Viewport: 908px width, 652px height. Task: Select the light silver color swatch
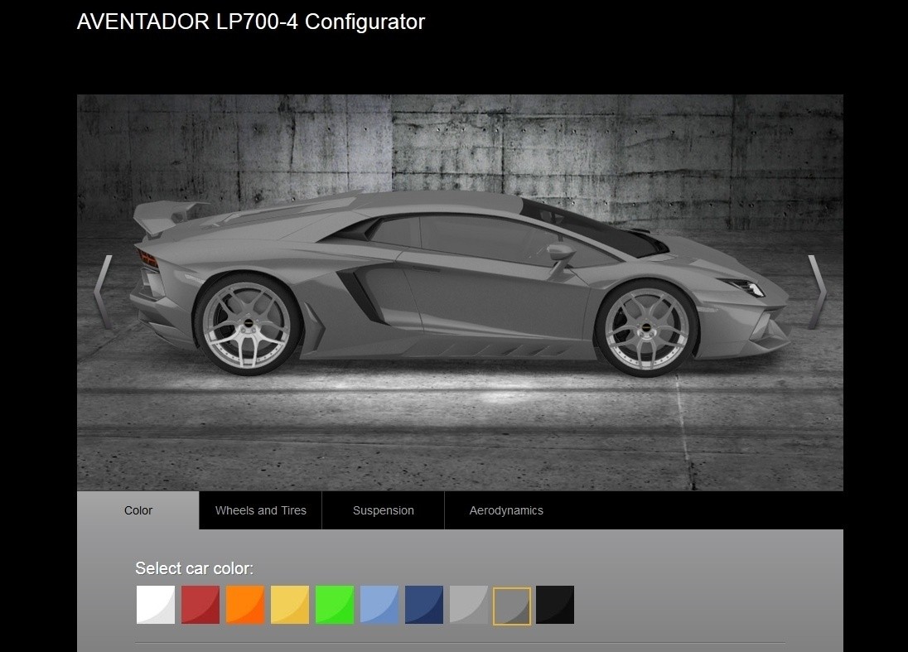pos(469,605)
